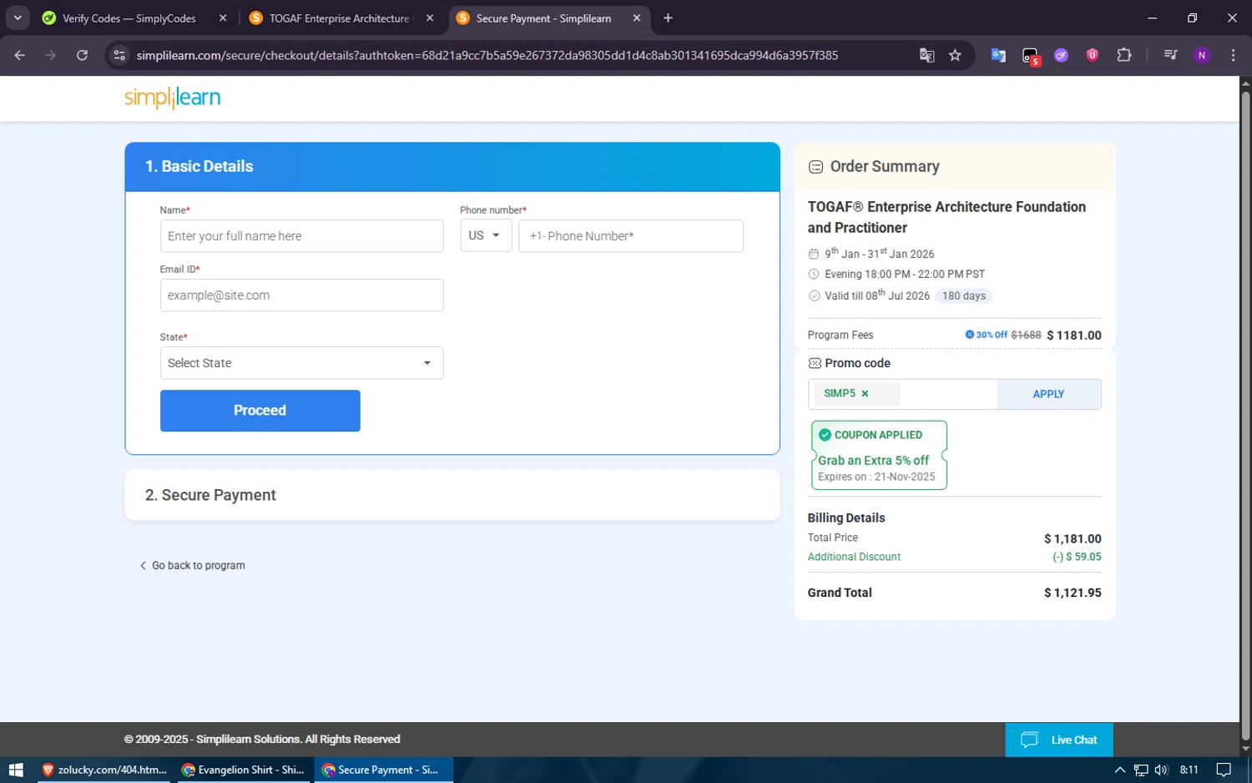The height and width of the screenshot is (783, 1252).
Task: Switch to the TOGAF Enterprise Architecture tab
Action: tap(342, 18)
